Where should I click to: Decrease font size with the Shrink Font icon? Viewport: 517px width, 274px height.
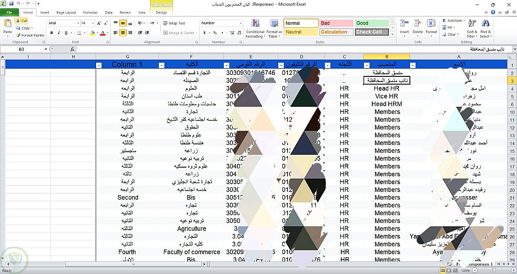[x=105, y=23]
